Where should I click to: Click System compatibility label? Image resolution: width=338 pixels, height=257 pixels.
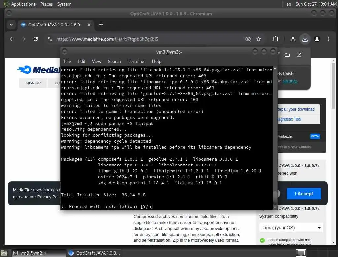click(279, 216)
